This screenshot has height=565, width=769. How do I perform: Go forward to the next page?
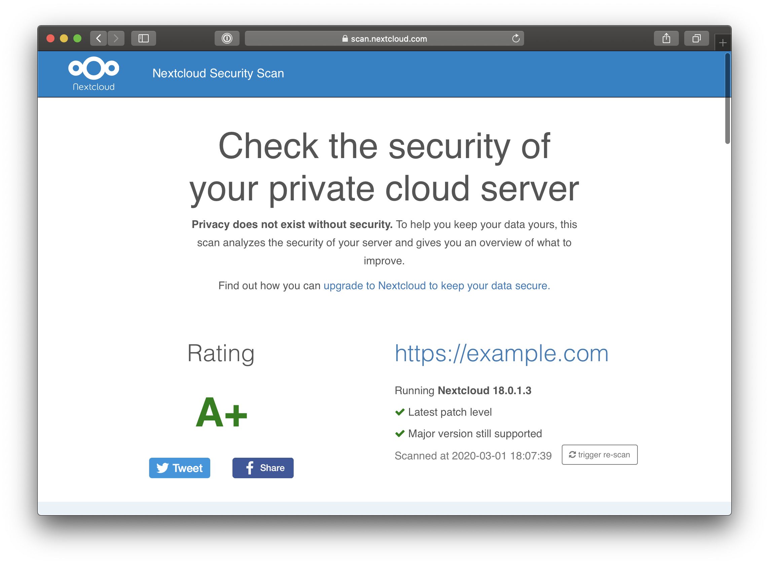click(116, 38)
